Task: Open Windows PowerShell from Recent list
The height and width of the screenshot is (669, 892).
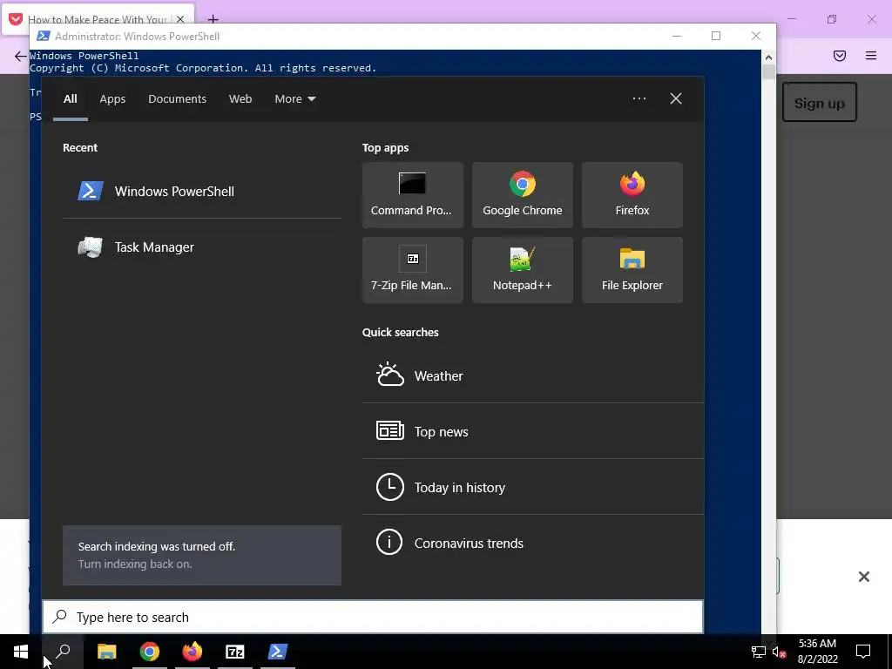Action: (201, 191)
